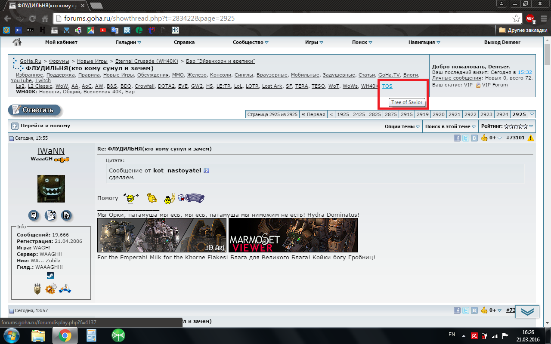This screenshot has width=551, height=344.
Task: Expand the Гильдии menu
Action: coord(128,42)
